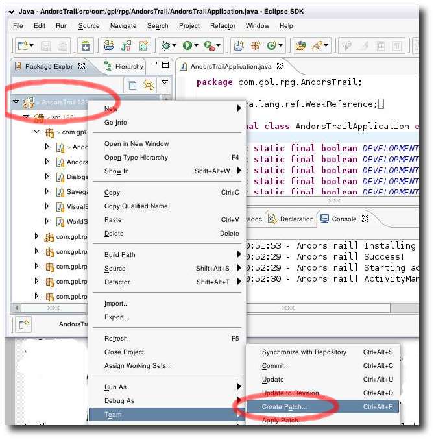Open the Refactor menu in the menu bar
The height and width of the screenshot is (440, 434).
[x=223, y=25]
